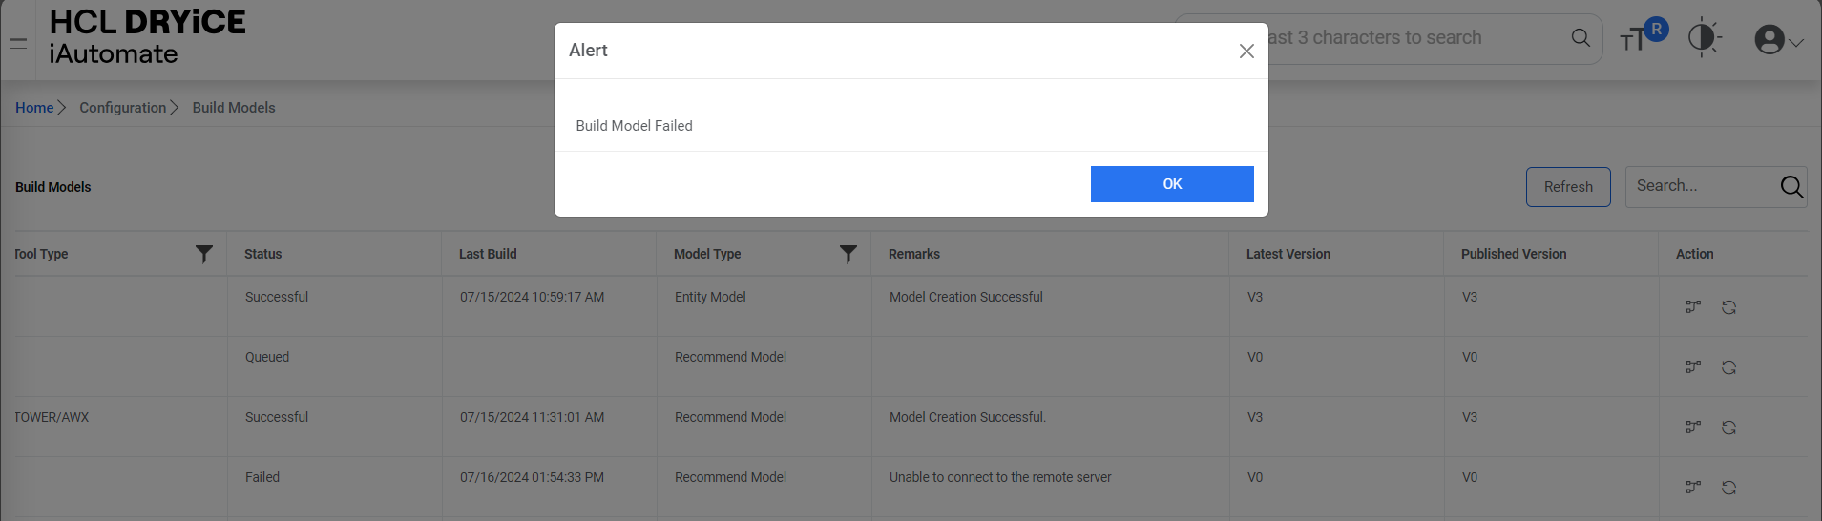Screen dimensions: 1822x521
Task: Click the Build Models table search icon
Action: (1791, 187)
